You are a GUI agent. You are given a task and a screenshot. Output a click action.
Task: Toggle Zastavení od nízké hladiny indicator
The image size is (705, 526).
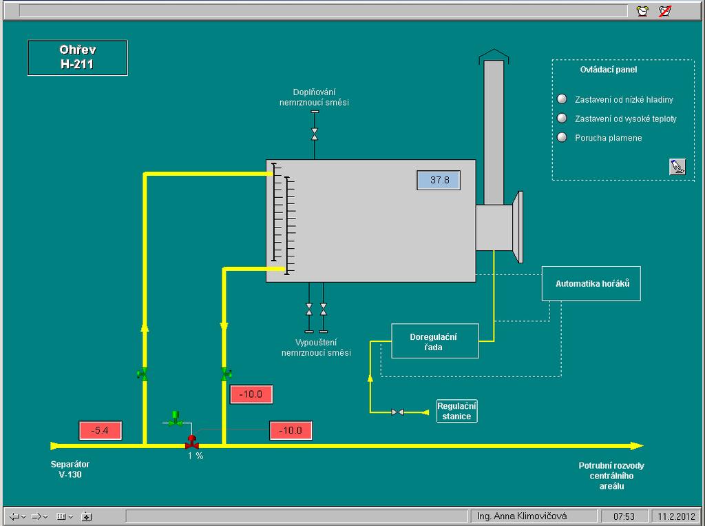562,99
